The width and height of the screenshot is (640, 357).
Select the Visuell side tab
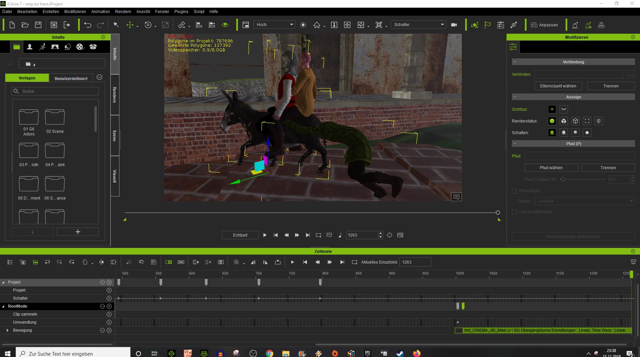pyautogui.click(x=115, y=176)
